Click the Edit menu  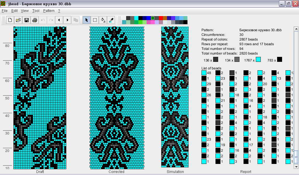coord(15,11)
